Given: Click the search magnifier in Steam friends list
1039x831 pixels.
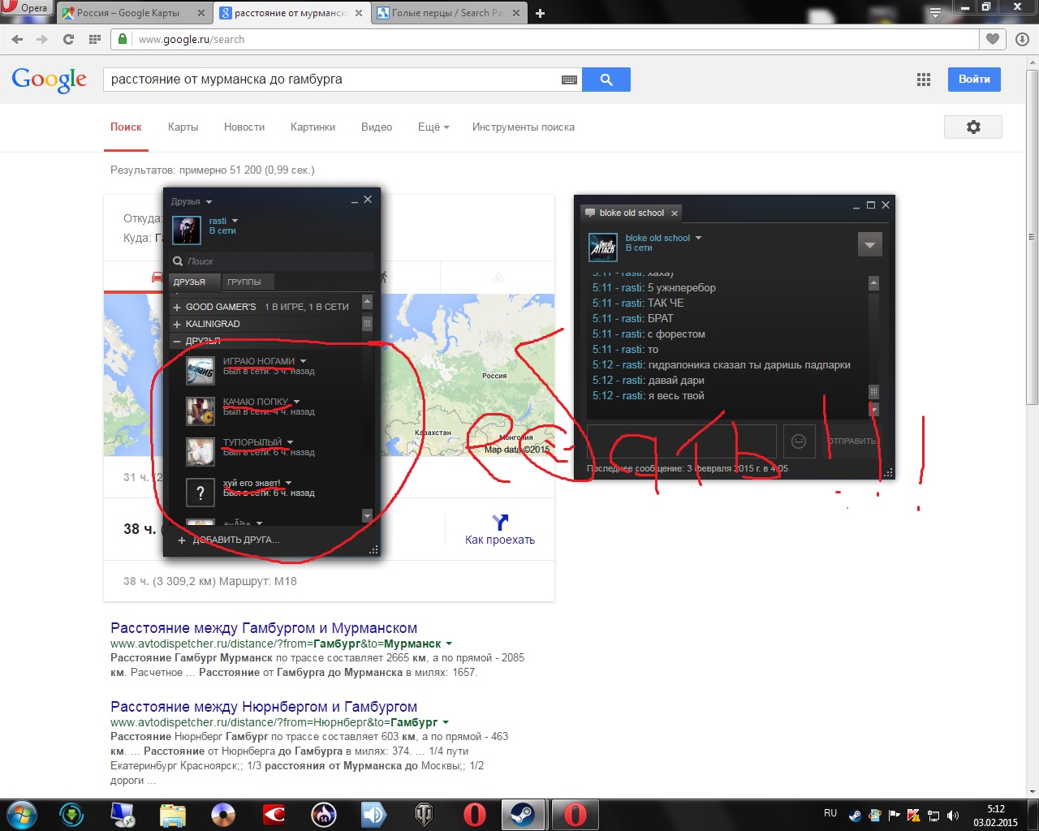Looking at the screenshot, I should click(x=178, y=261).
